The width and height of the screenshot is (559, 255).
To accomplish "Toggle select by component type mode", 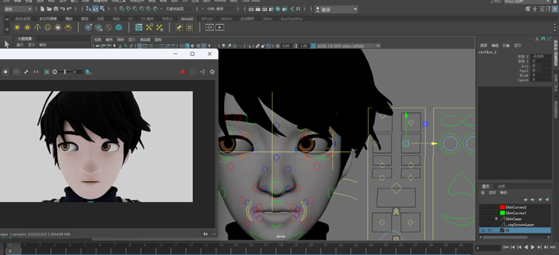I will coord(102,8).
